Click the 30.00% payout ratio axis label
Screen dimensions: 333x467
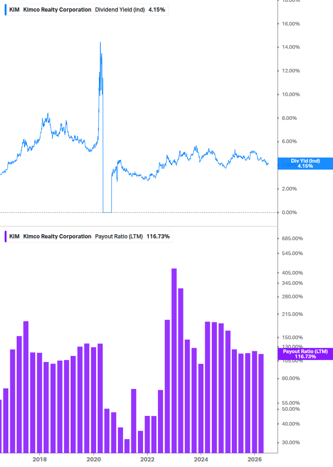[x=291, y=442]
